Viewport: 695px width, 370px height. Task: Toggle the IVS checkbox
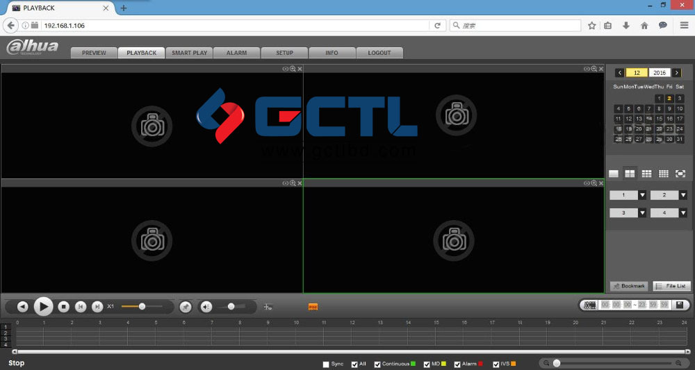[496, 364]
